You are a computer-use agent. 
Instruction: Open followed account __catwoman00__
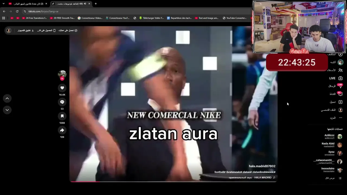point(328,162)
